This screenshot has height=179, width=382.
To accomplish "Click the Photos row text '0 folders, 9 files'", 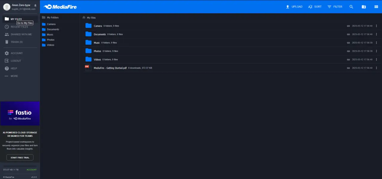I will [x=110, y=51].
